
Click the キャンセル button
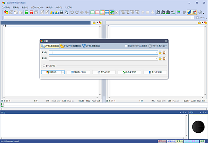click(x=155, y=72)
